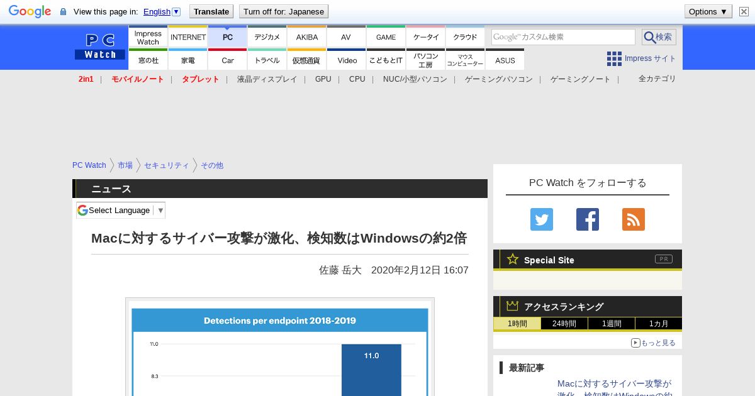Image resolution: width=755 pixels, height=396 pixels.
Task: Open the ゲーミングノート category link
Action: (x=580, y=79)
